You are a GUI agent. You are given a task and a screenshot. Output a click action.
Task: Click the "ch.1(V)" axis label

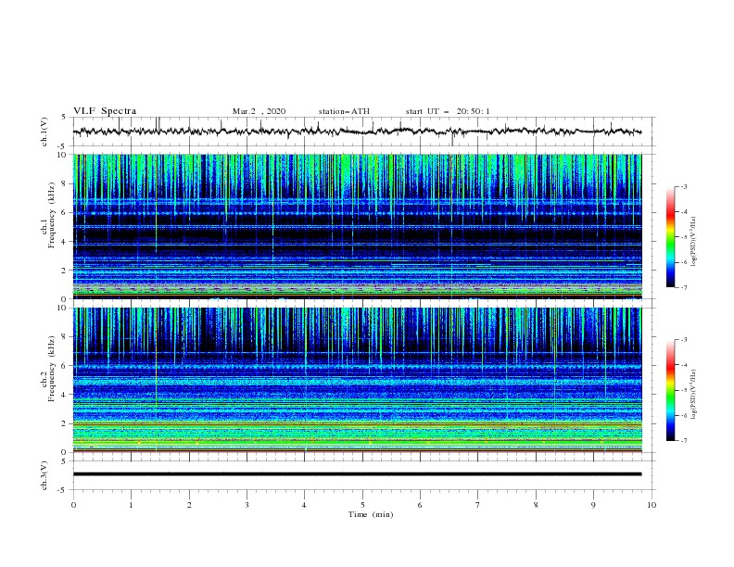coord(44,132)
